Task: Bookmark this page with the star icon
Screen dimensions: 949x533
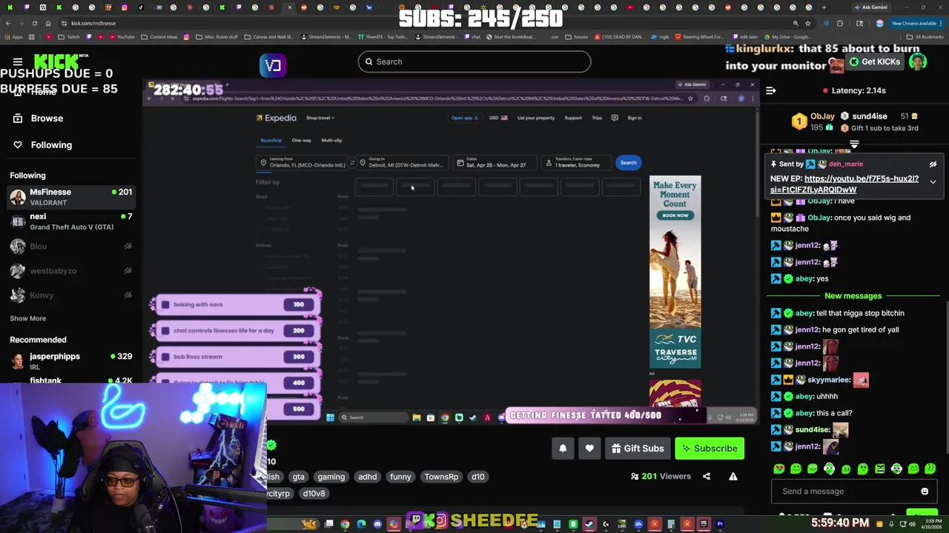Action: click(x=808, y=23)
